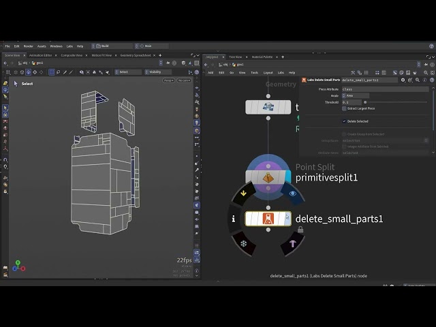Tick Integer Attribute from Selected checkbox

click(x=344, y=146)
